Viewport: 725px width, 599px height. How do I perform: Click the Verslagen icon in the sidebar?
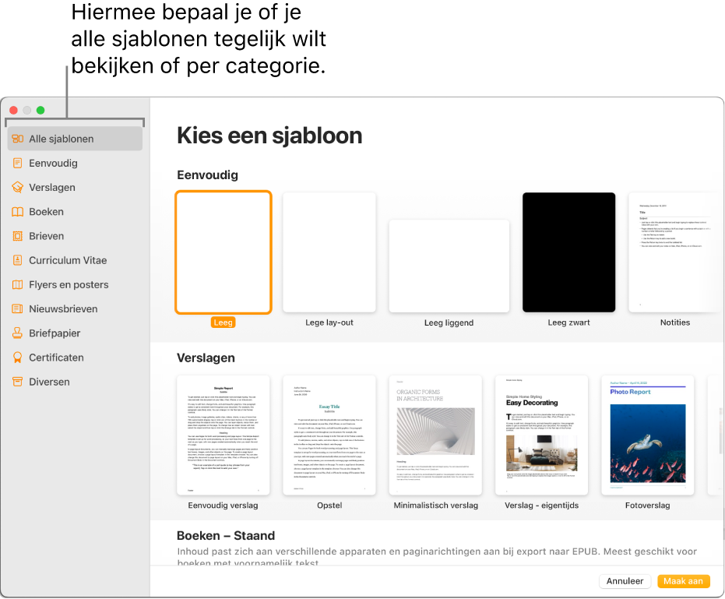pos(18,187)
